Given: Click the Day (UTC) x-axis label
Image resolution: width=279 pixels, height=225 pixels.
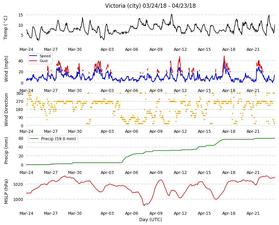Looking at the screenshot, I should tap(150, 220).
